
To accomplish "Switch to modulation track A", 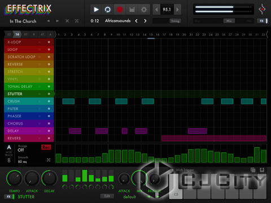I will (x=9, y=147).
